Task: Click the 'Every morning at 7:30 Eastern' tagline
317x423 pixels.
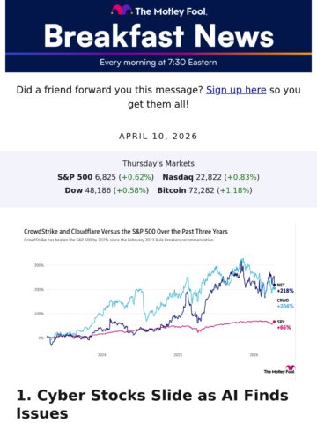Action: 158,63
